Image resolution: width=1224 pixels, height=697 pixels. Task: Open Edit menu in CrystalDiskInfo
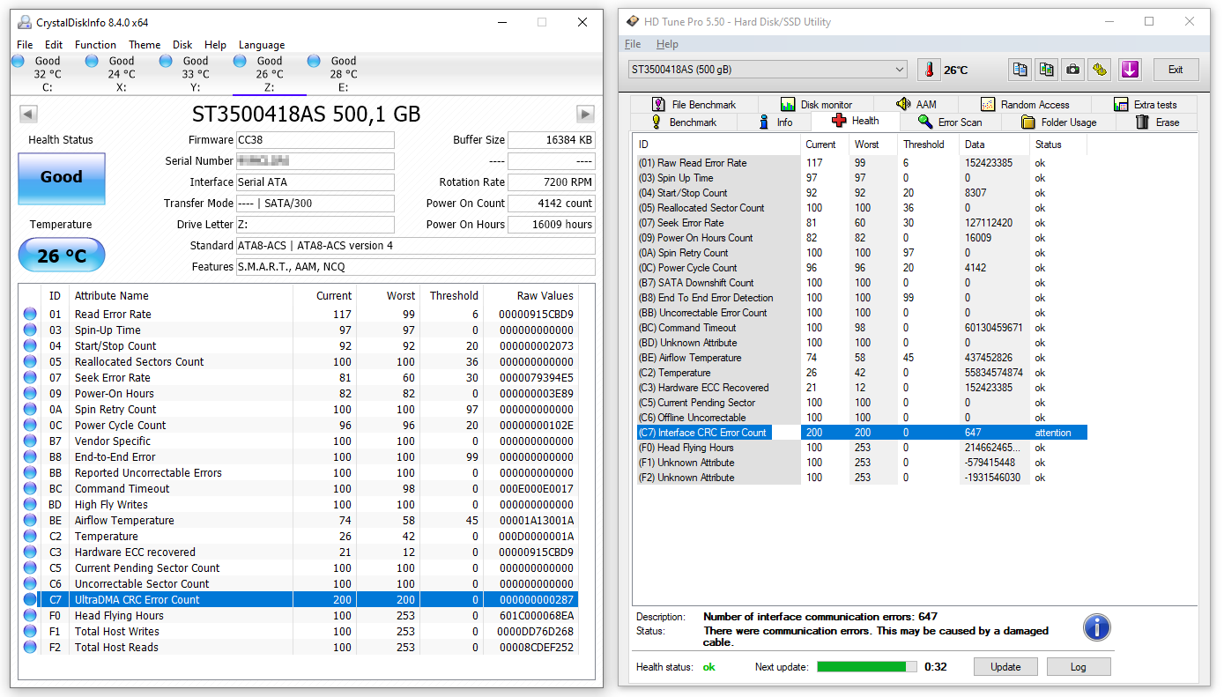(54, 45)
